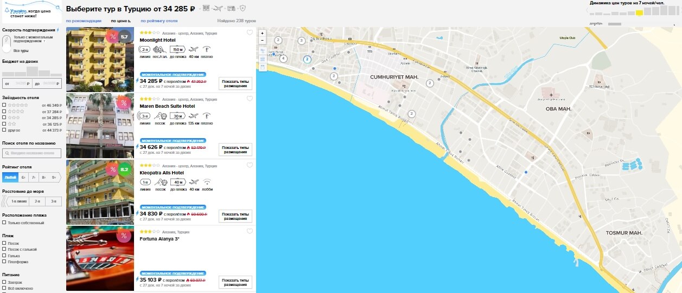This screenshot has height=293, width=682.
Task: Click the hotel icon in page header
Action: (206, 8)
